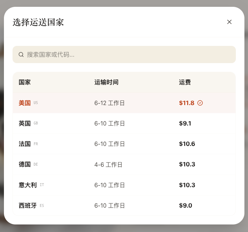The width and height of the screenshot is (248, 232).
Task: Click the GB country code label
Action: [36, 123]
